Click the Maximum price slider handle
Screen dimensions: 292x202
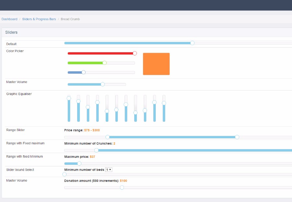click(79, 163)
